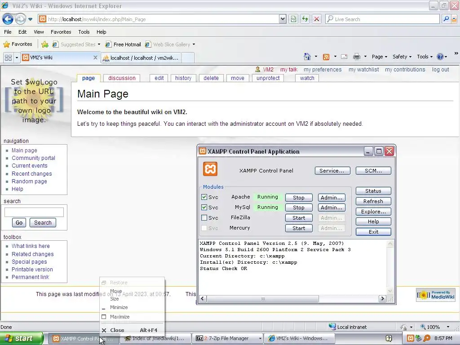The height and width of the screenshot is (345, 460).
Task: Open the Quick Tabs grid icon
Action: tap(8, 57)
